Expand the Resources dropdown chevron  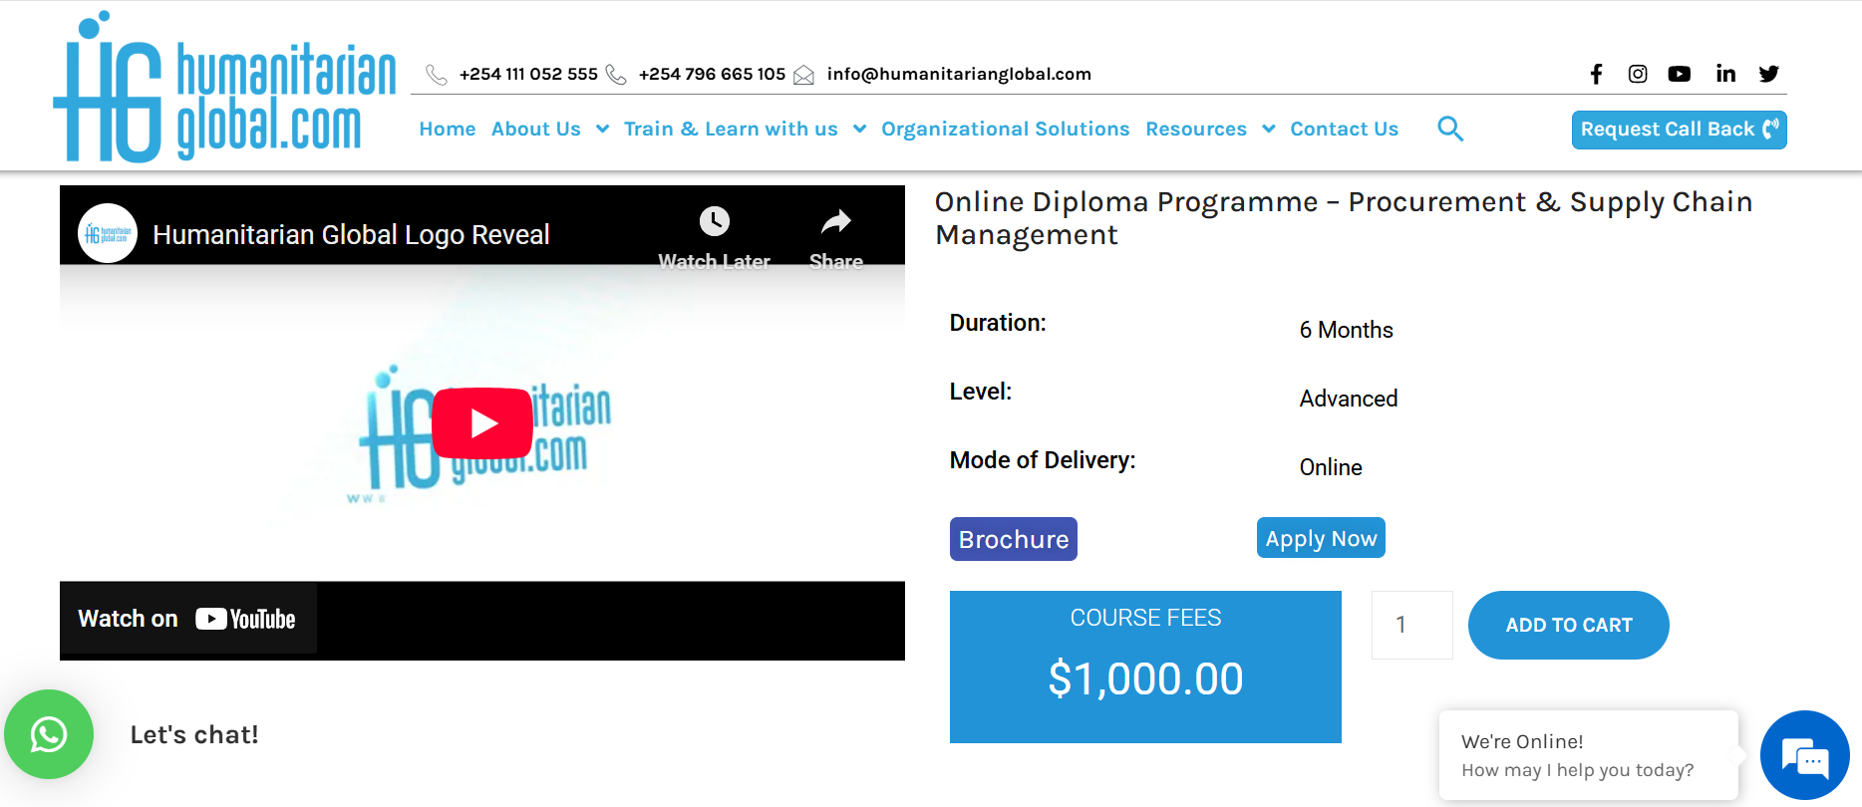click(1268, 129)
